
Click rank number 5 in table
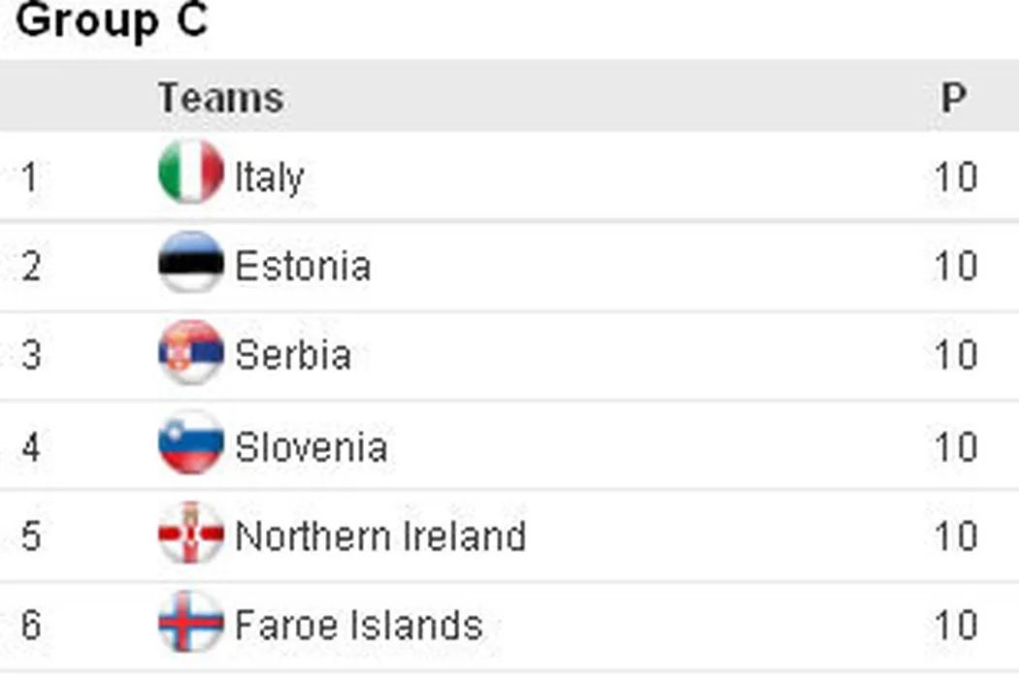31,536
